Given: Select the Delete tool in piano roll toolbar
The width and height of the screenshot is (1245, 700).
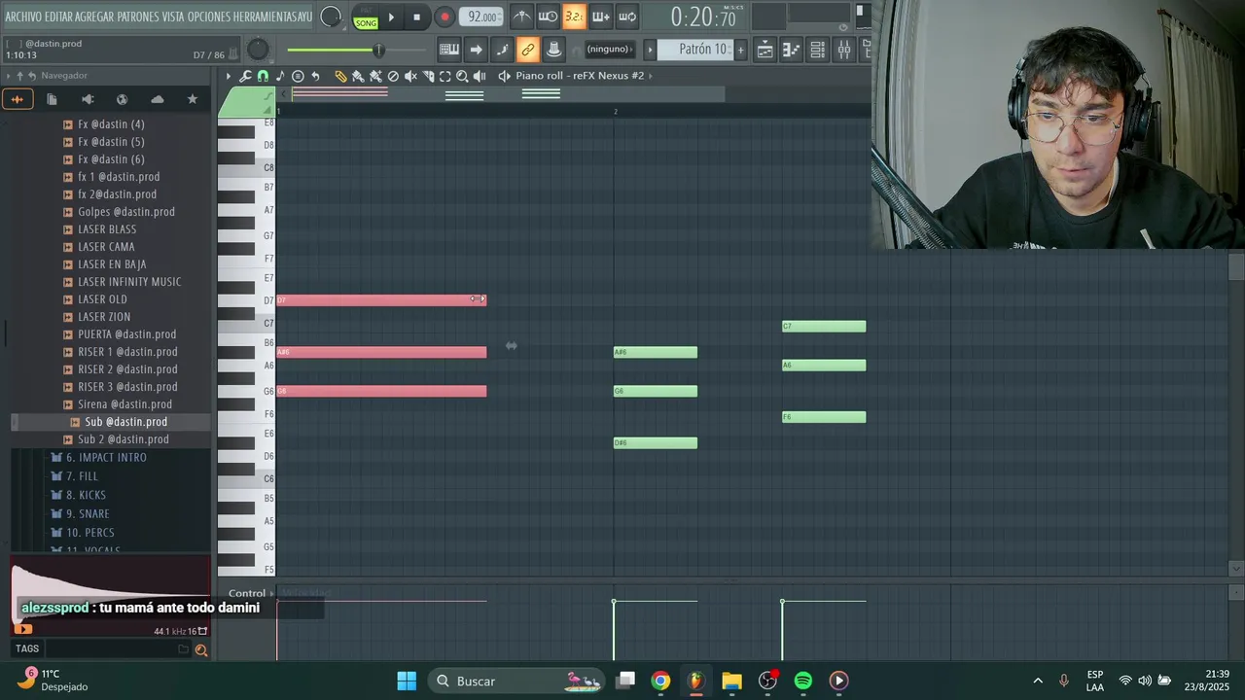Looking at the screenshot, I should point(393,76).
